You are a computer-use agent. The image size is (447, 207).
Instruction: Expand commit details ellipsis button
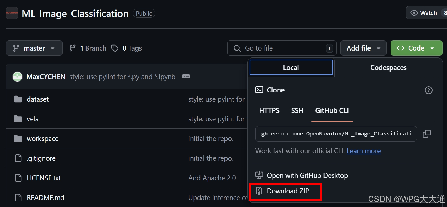point(186,76)
